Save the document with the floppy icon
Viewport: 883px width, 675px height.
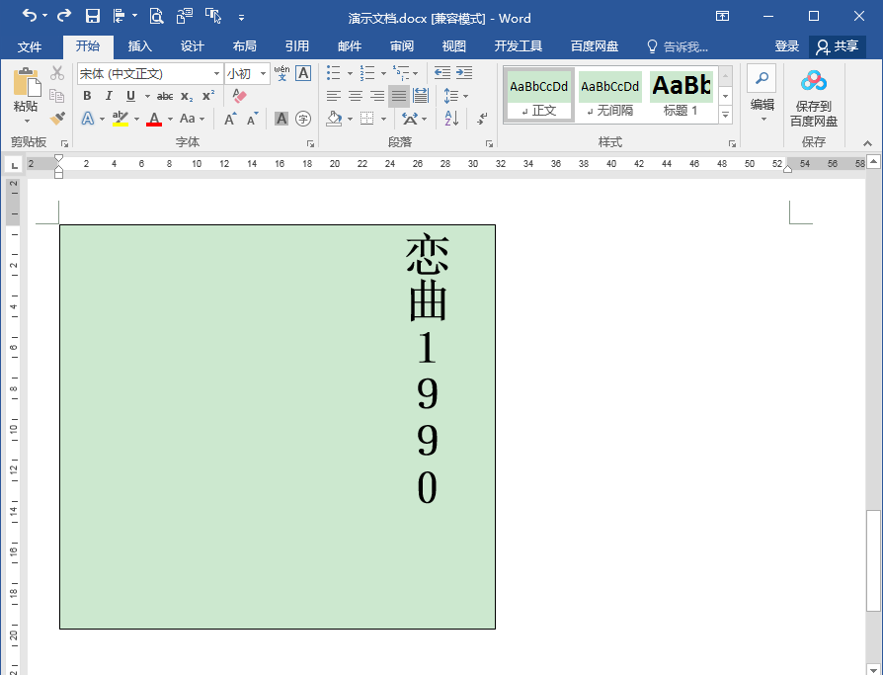pyautogui.click(x=93, y=16)
